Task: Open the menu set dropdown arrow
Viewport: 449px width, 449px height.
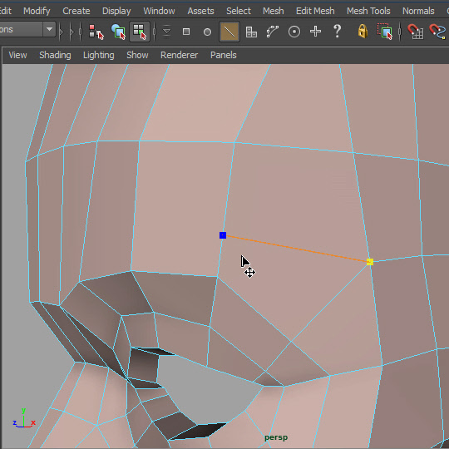Action: (49, 29)
